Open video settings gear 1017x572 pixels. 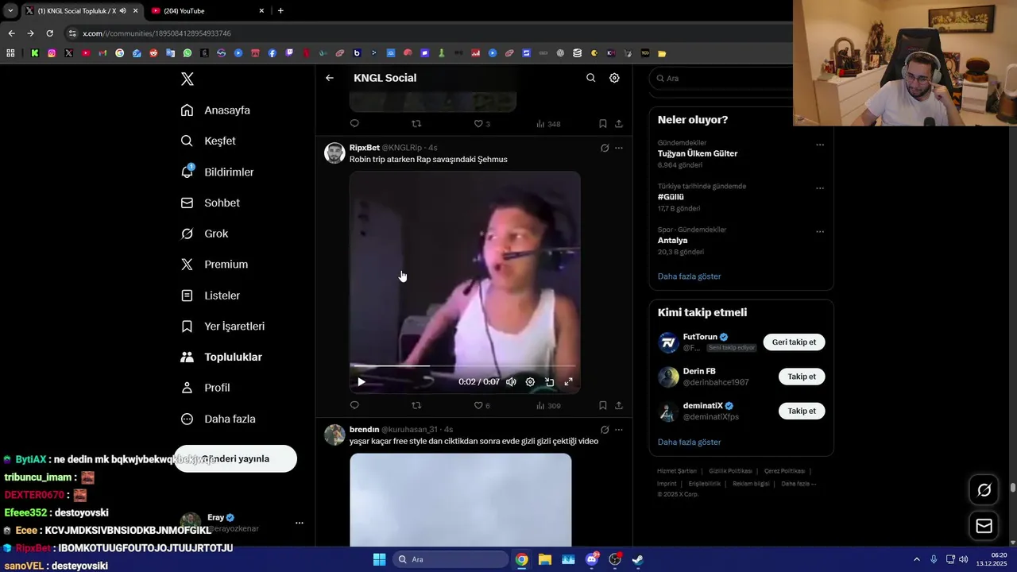tap(530, 382)
